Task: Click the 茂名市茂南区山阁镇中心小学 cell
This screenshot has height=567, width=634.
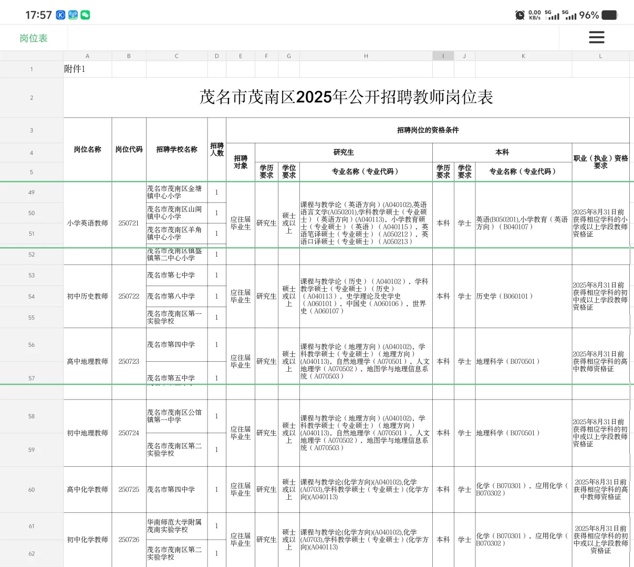Action: 176,213
